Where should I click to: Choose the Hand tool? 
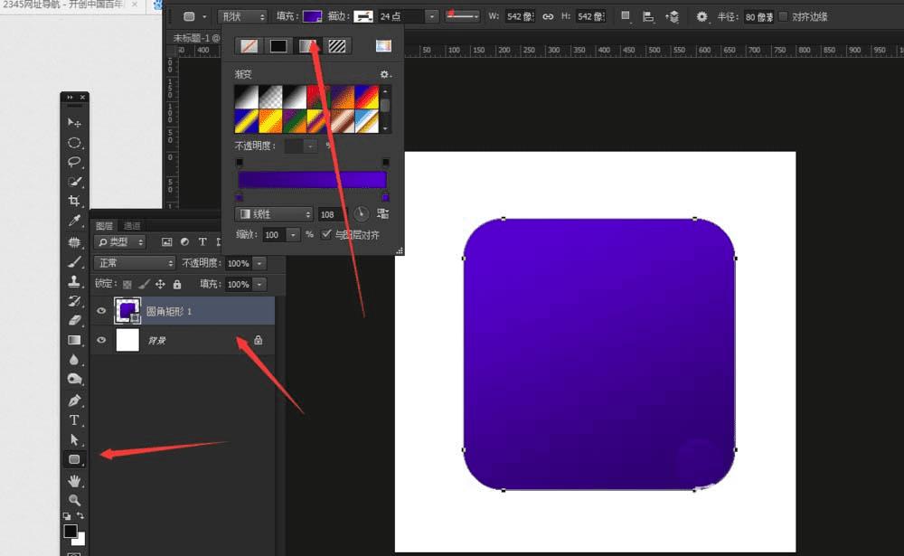tap(75, 479)
